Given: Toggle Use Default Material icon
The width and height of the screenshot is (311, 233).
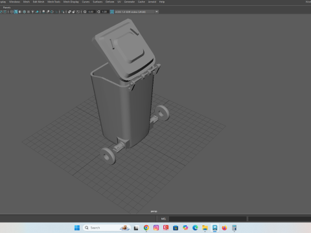Looking at the screenshot, I should [20, 12].
